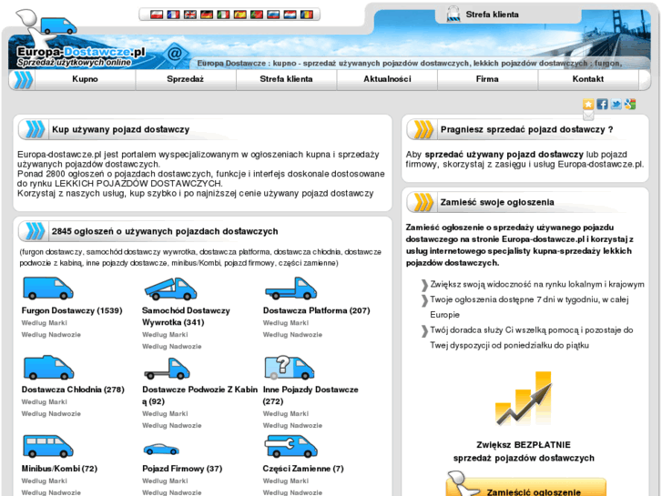Image resolution: width=662 pixels, height=496 pixels.
Task: Share page via Twitter bird icon
Action: [616, 105]
